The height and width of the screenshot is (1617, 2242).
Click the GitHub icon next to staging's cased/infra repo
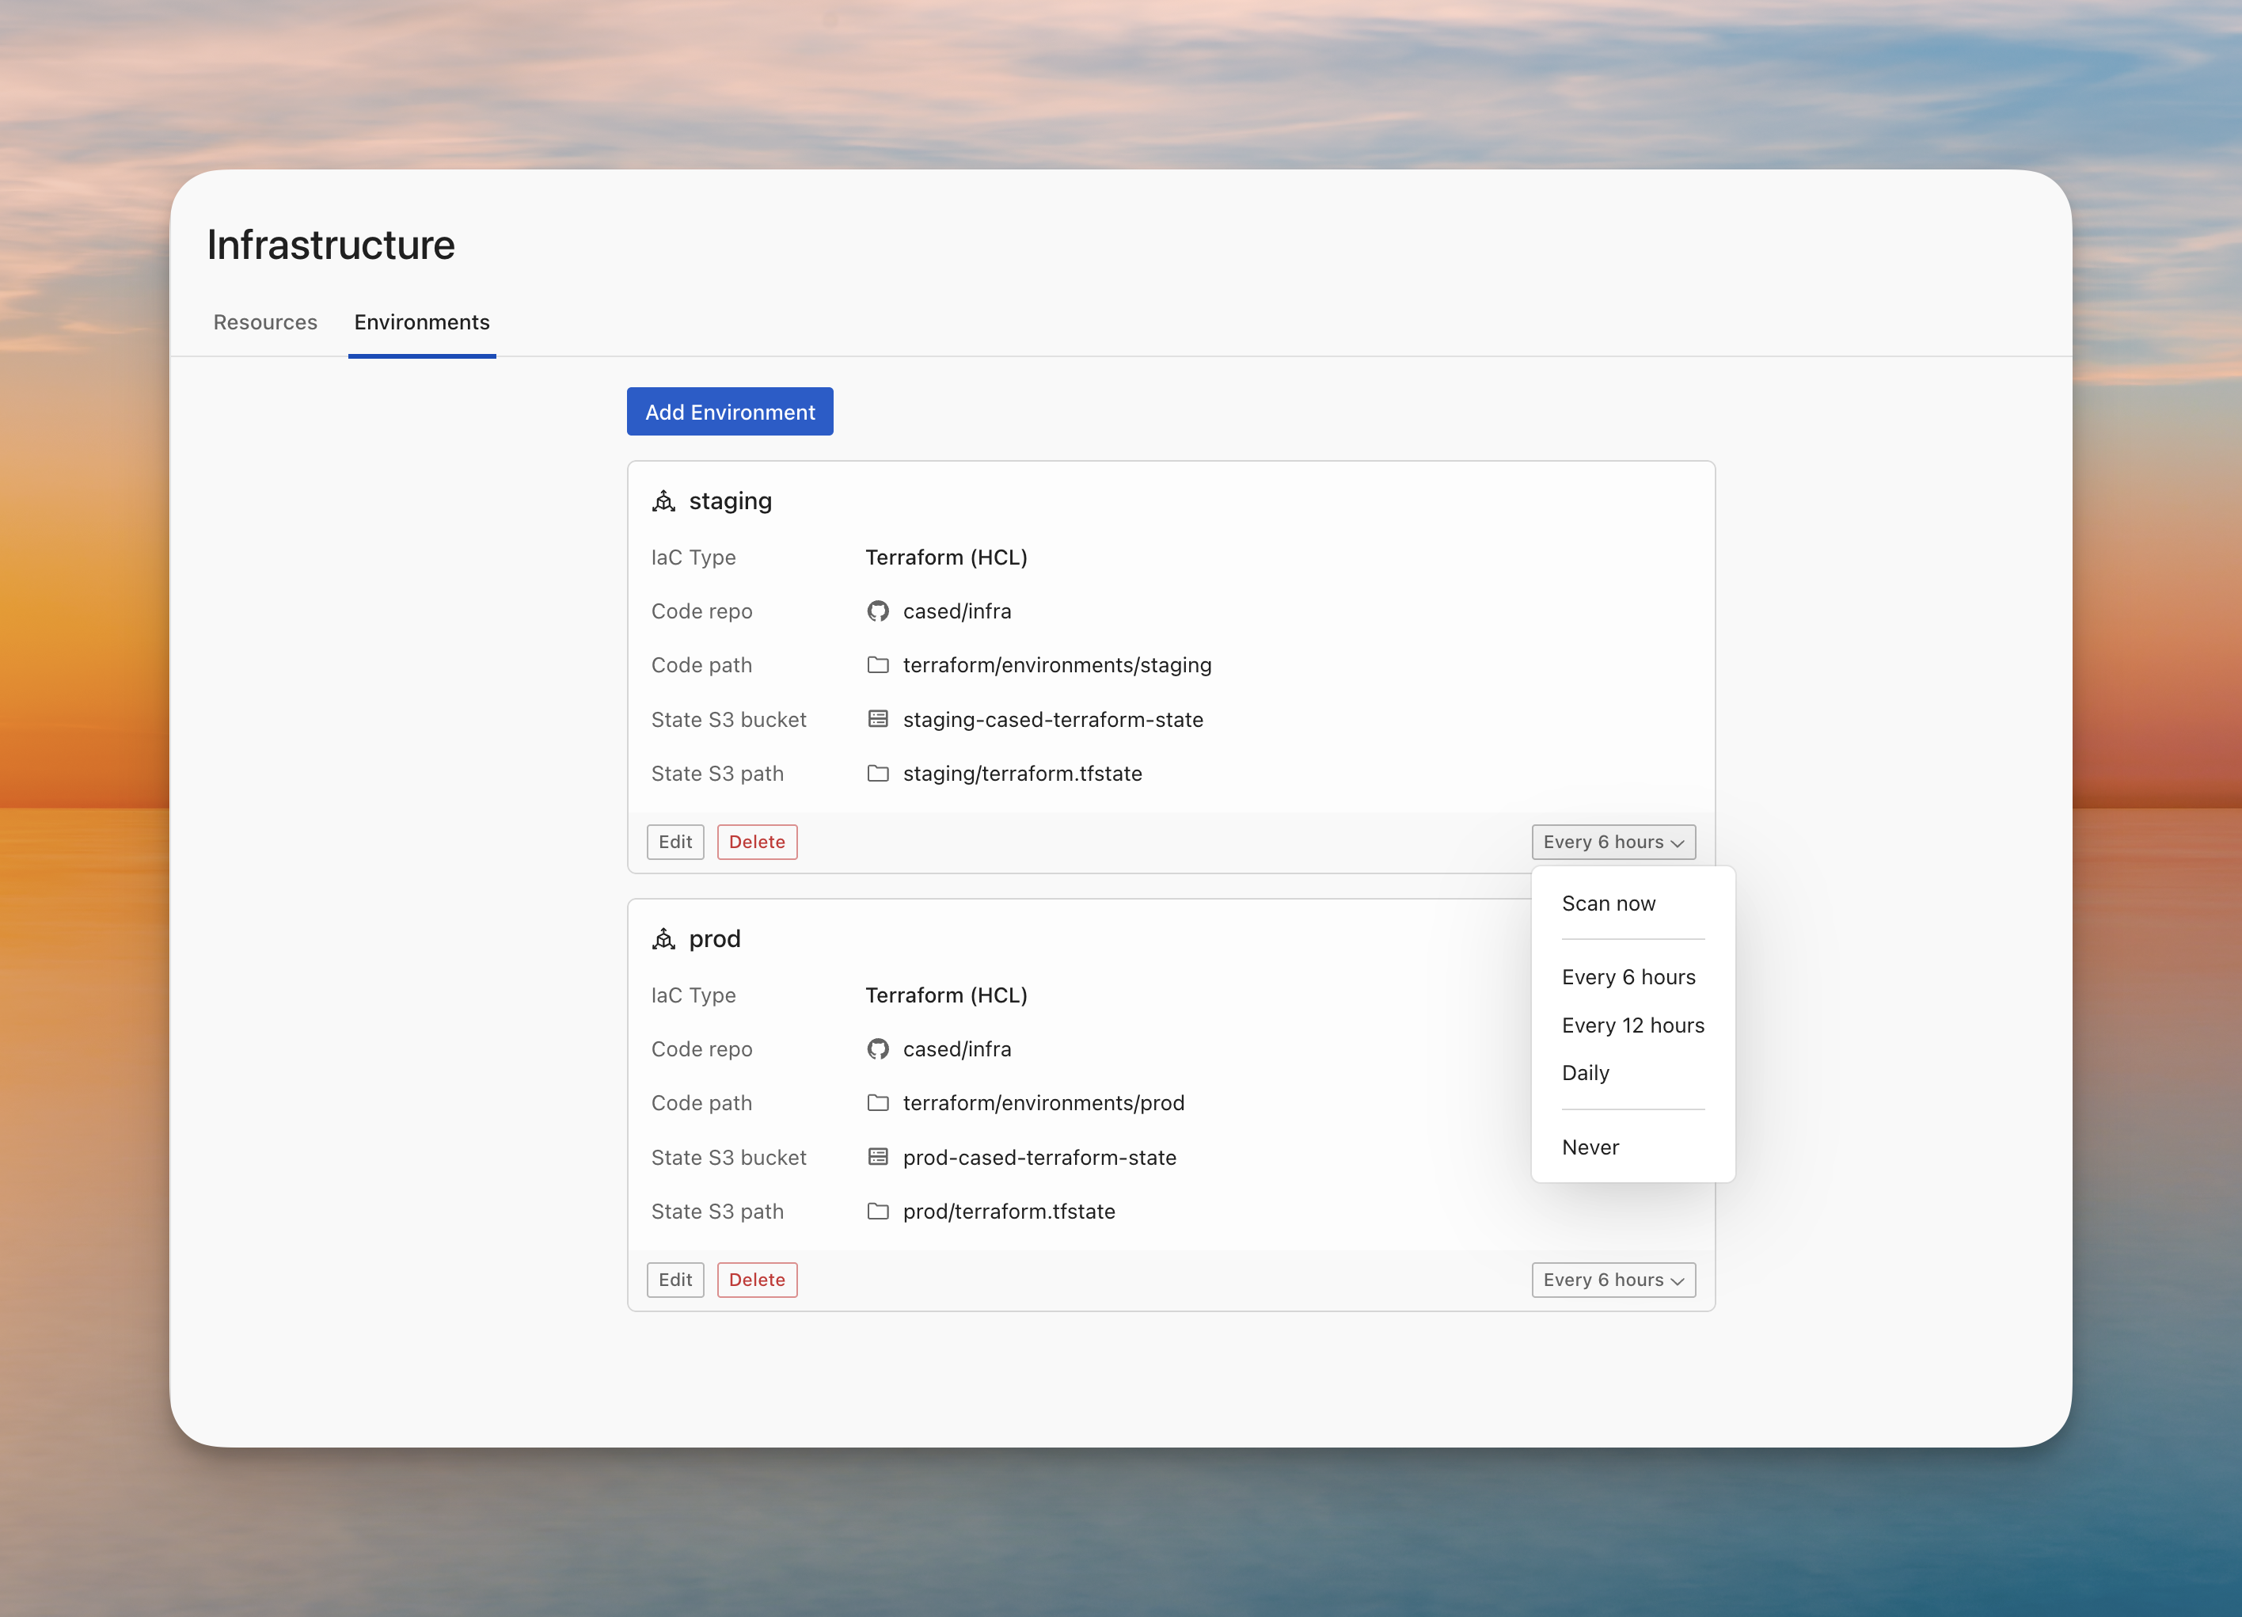[x=878, y=611]
